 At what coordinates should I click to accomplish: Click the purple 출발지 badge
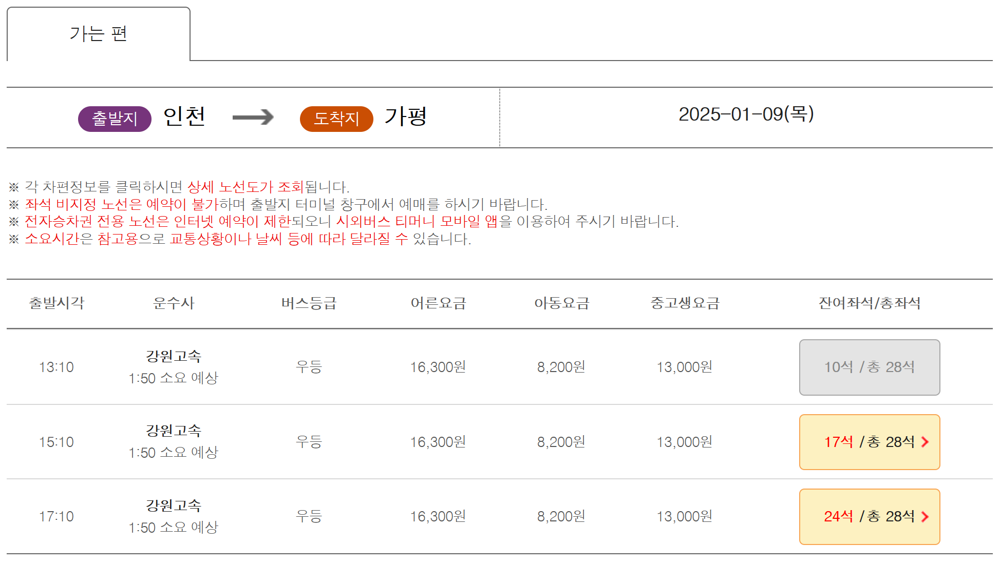pyautogui.click(x=115, y=119)
